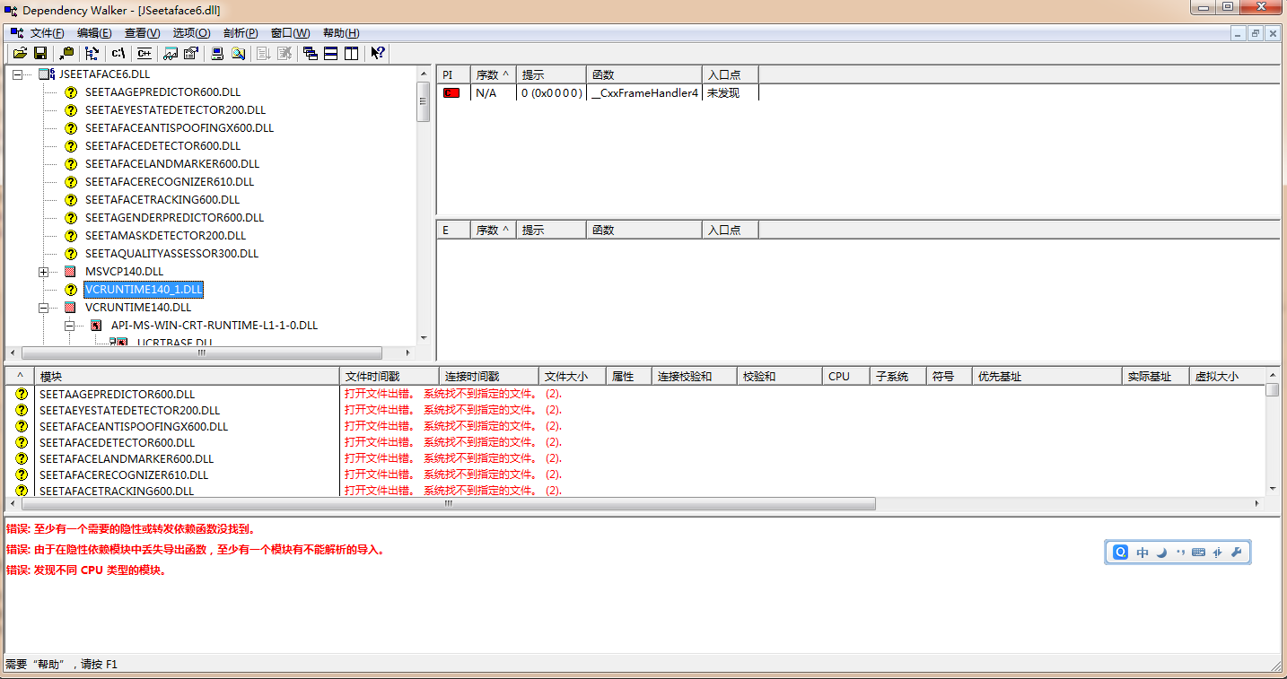
Task: Open the module properties toolbar icon
Action: (190, 53)
